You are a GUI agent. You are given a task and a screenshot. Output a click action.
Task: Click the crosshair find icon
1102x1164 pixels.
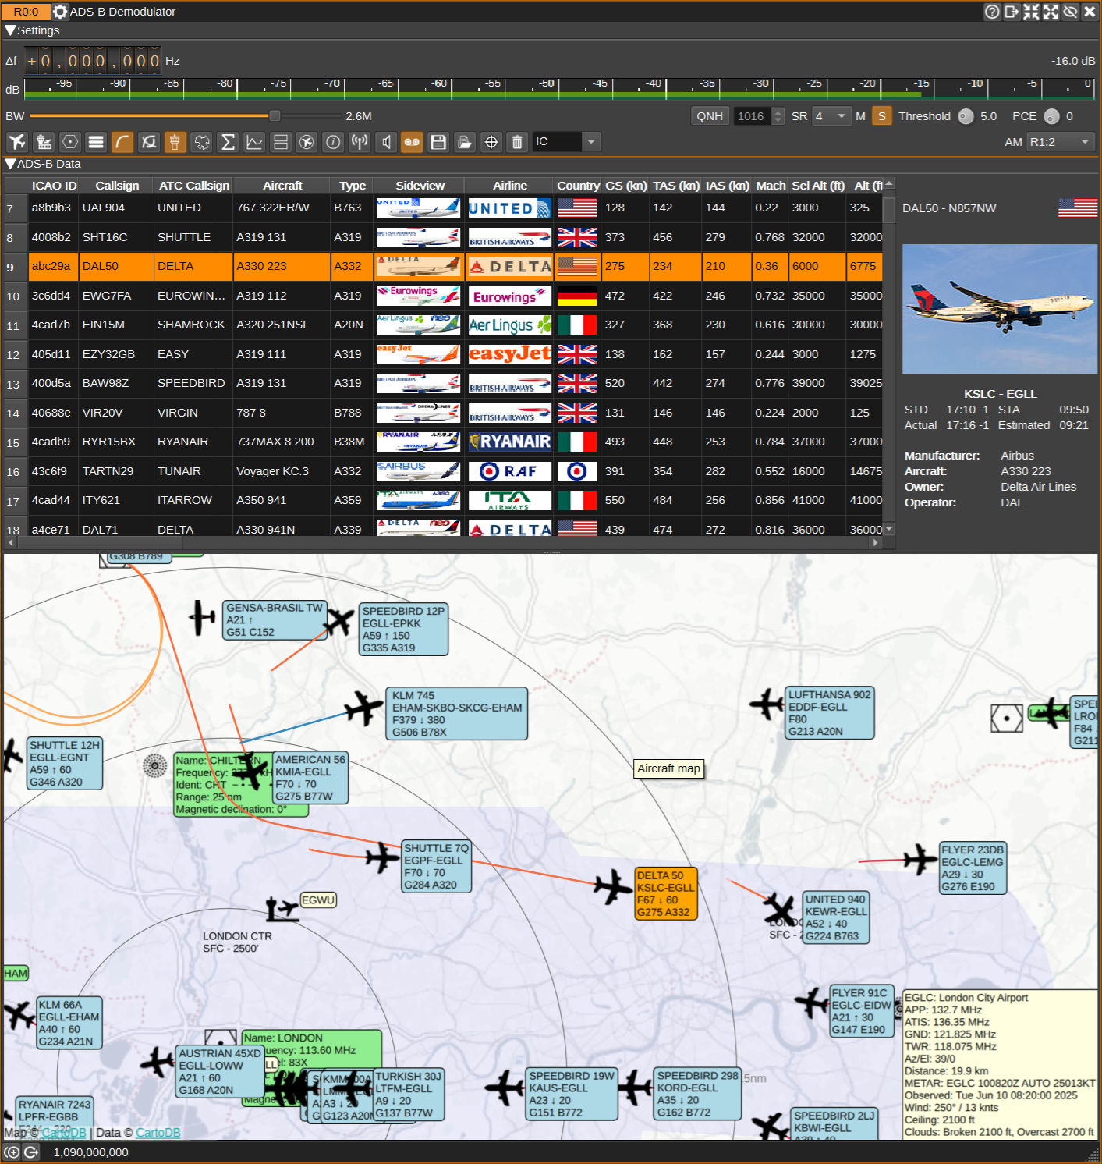coord(491,142)
